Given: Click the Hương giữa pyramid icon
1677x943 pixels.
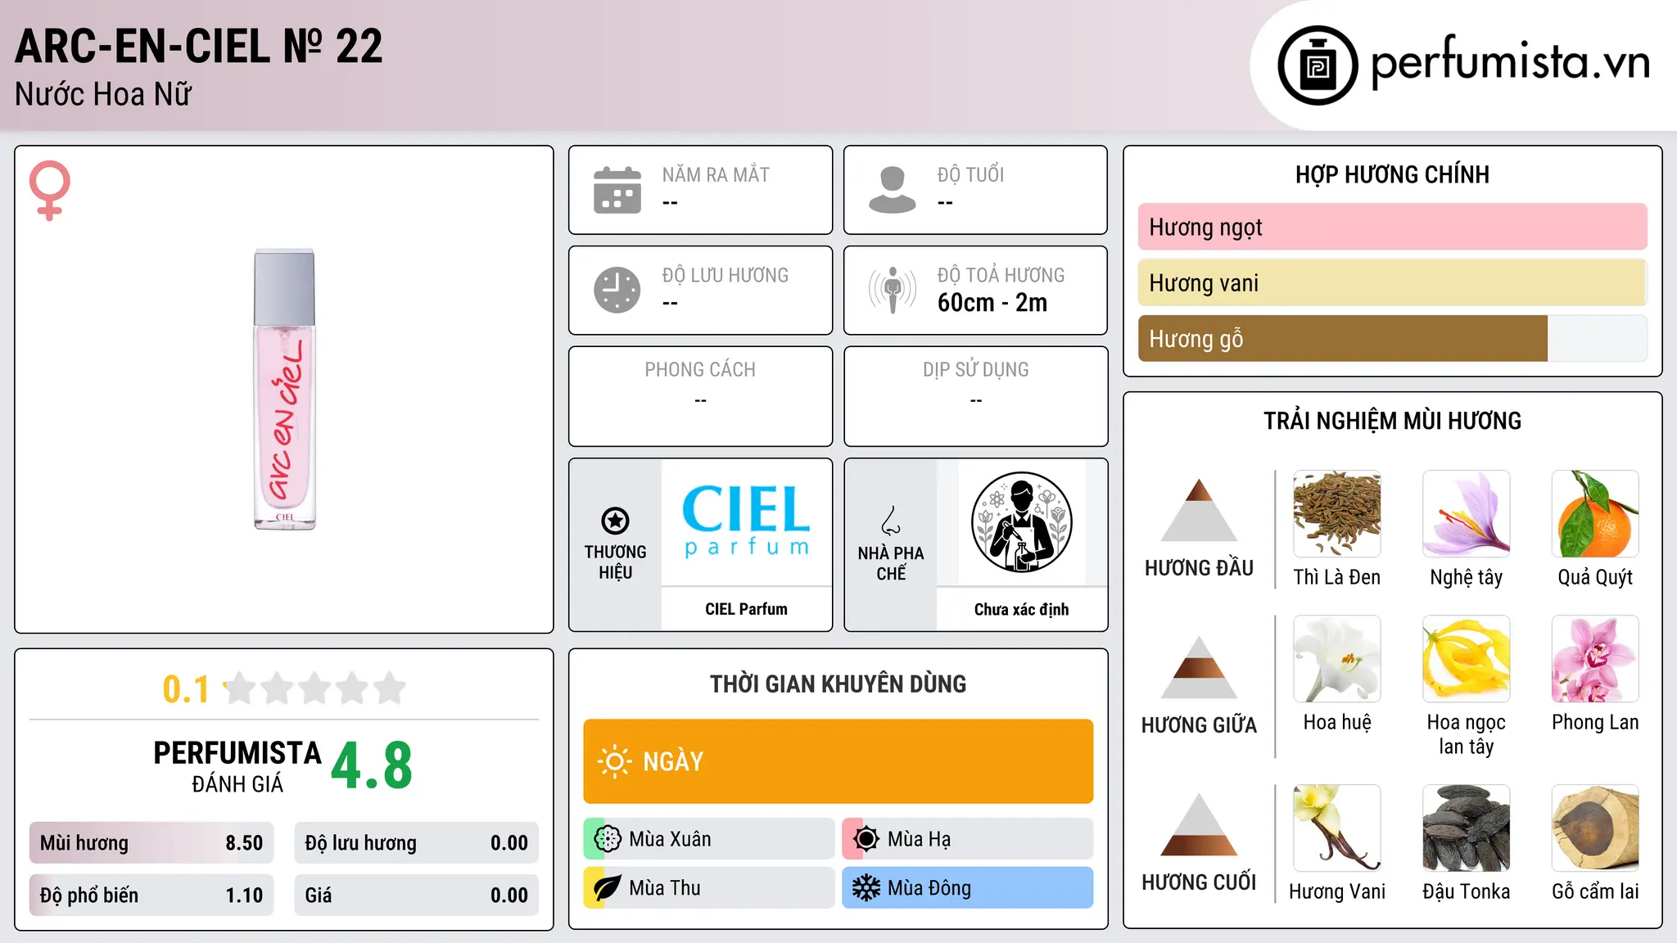Looking at the screenshot, I should [x=1199, y=667].
